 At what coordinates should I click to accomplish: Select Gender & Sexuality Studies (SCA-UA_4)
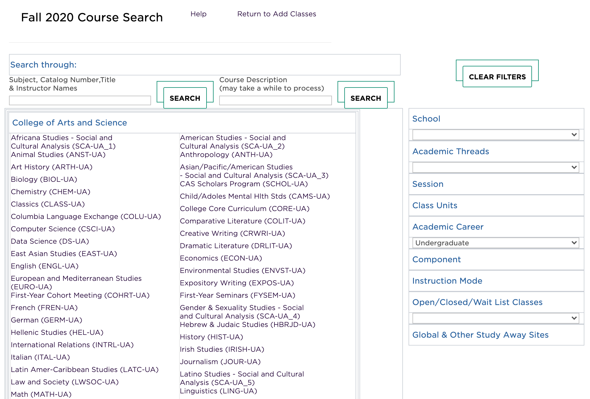(242, 312)
